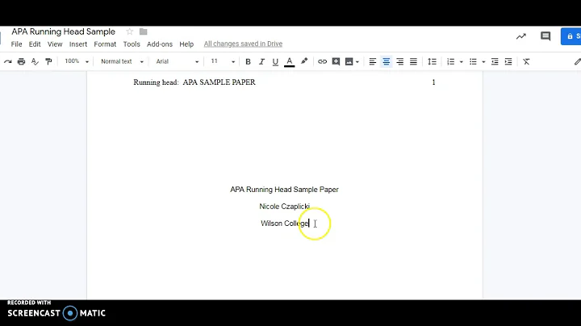581x326 pixels.
Task: Decrease the indent
Action: pos(495,62)
